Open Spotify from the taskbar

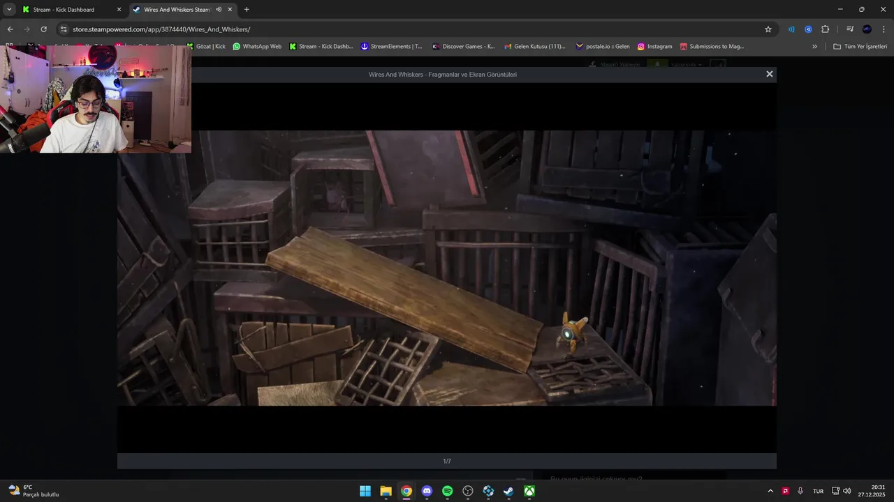tap(448, 491)
